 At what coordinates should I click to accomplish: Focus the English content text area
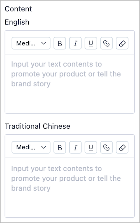(x=70, y=84)
